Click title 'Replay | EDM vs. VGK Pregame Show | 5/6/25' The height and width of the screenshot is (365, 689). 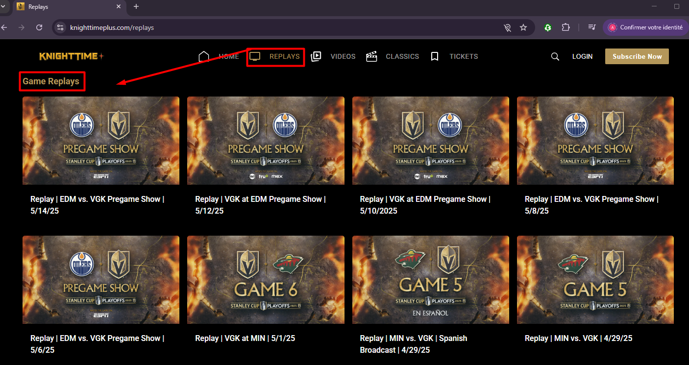tap(97, 344)
